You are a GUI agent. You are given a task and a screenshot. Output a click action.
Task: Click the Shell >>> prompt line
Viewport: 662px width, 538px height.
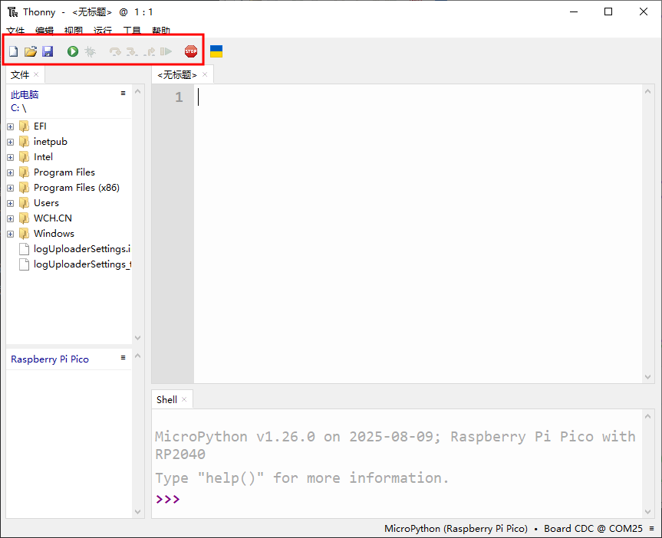pos(397,499)
